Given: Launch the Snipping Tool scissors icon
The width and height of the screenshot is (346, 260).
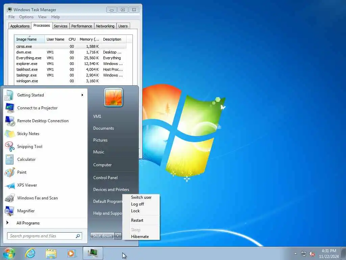Looking at the screenshot, I should (x=10, y=147).
